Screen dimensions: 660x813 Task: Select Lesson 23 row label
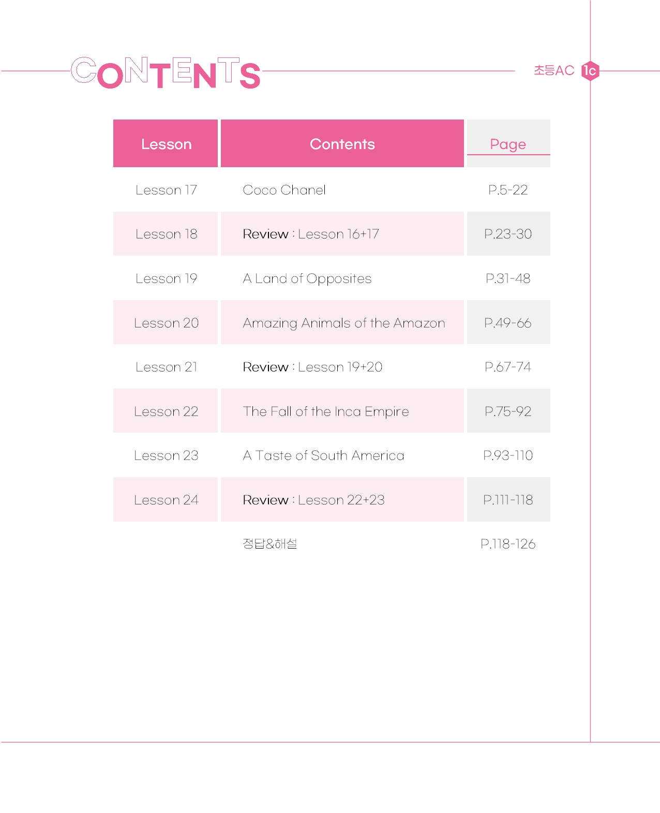166,455
